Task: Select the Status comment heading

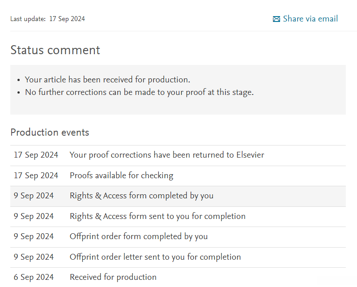Action: [x=55, y=50]
